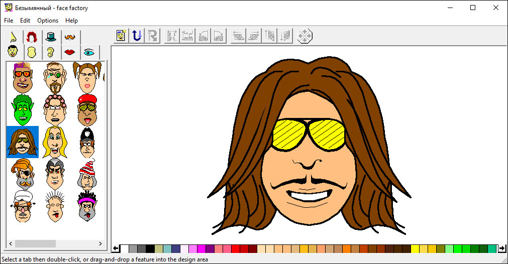This screenshot has height=264, width=508.
Task: Select the policeman helmet face thumbnail
Action: pyautogui.click(x=87, y=142)
